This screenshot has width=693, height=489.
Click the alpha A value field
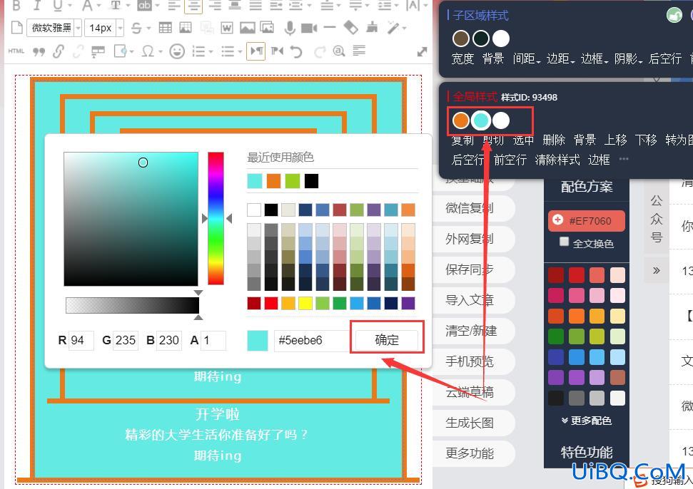click(213, 340)
